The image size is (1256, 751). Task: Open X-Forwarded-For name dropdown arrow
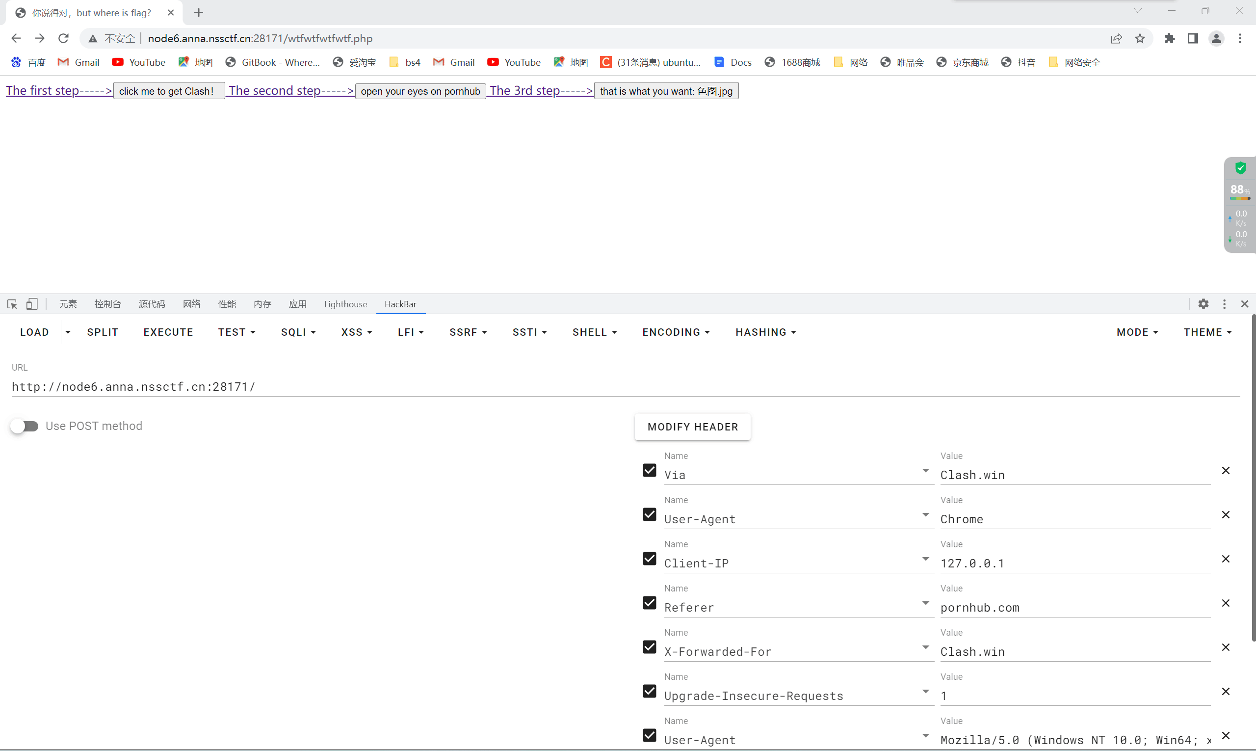pyautogui.click(x=925, y=647)
